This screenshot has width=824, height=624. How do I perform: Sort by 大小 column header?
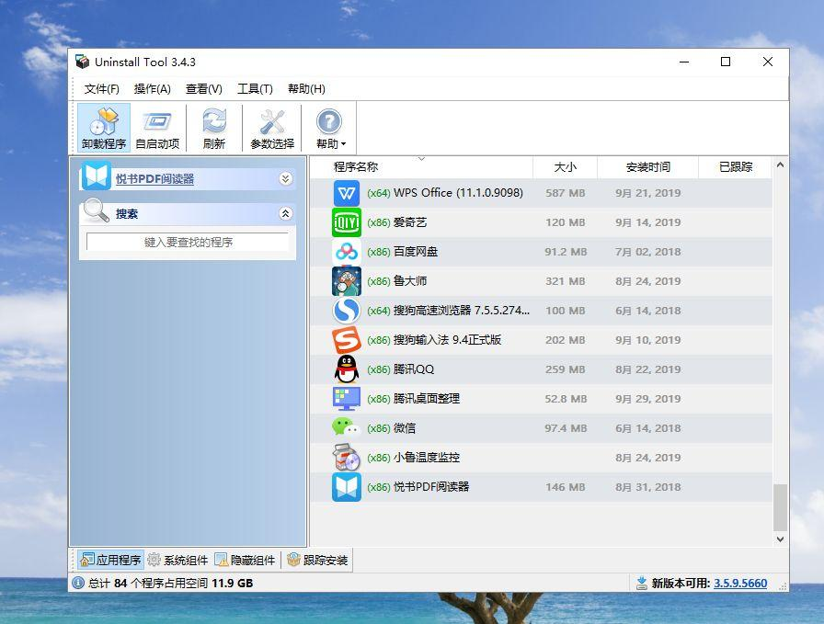point(565,167)
